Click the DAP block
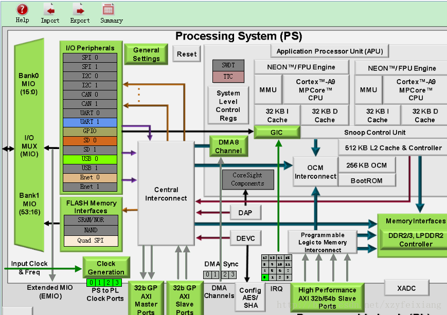 click(x=245, y=212)
